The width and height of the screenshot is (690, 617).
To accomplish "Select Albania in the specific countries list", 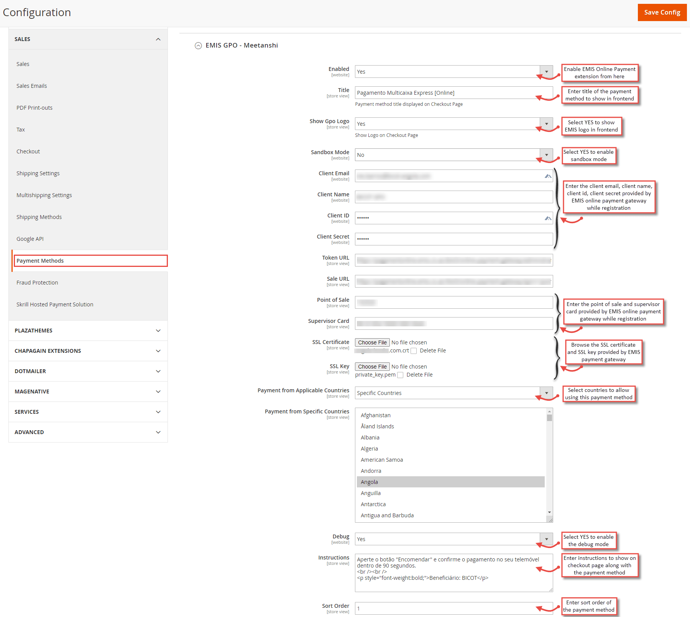I will click(370, 437).
